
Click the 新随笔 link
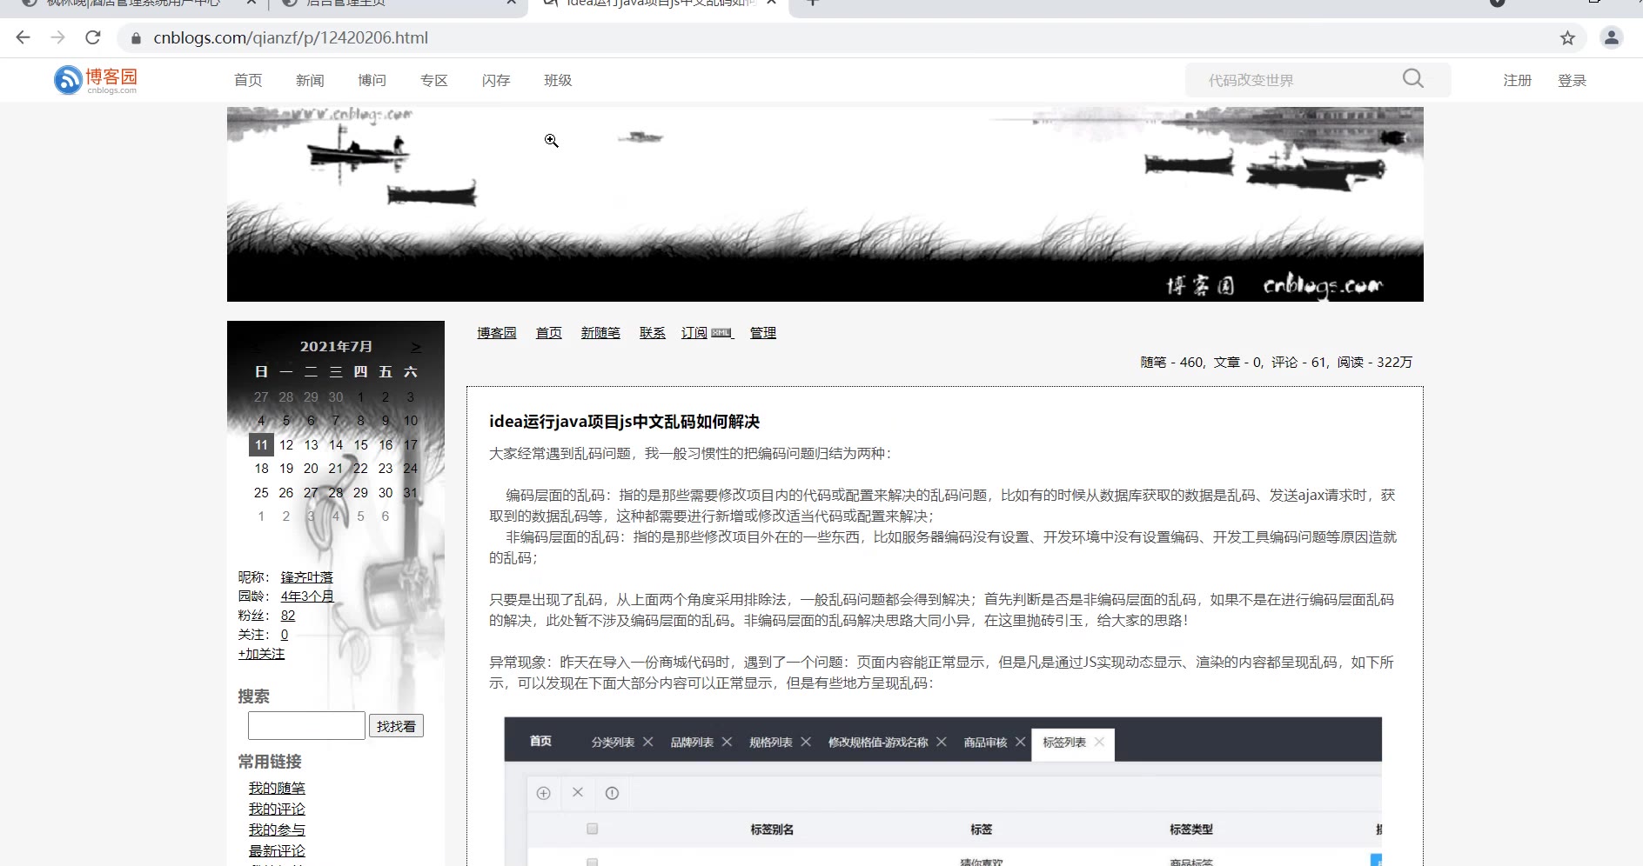[x=600, y=332]
